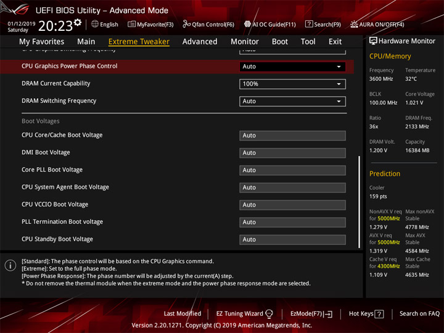Click CPU System Agent Boot Voltage field
Viewport: 444px width, 333px height.
292,187
